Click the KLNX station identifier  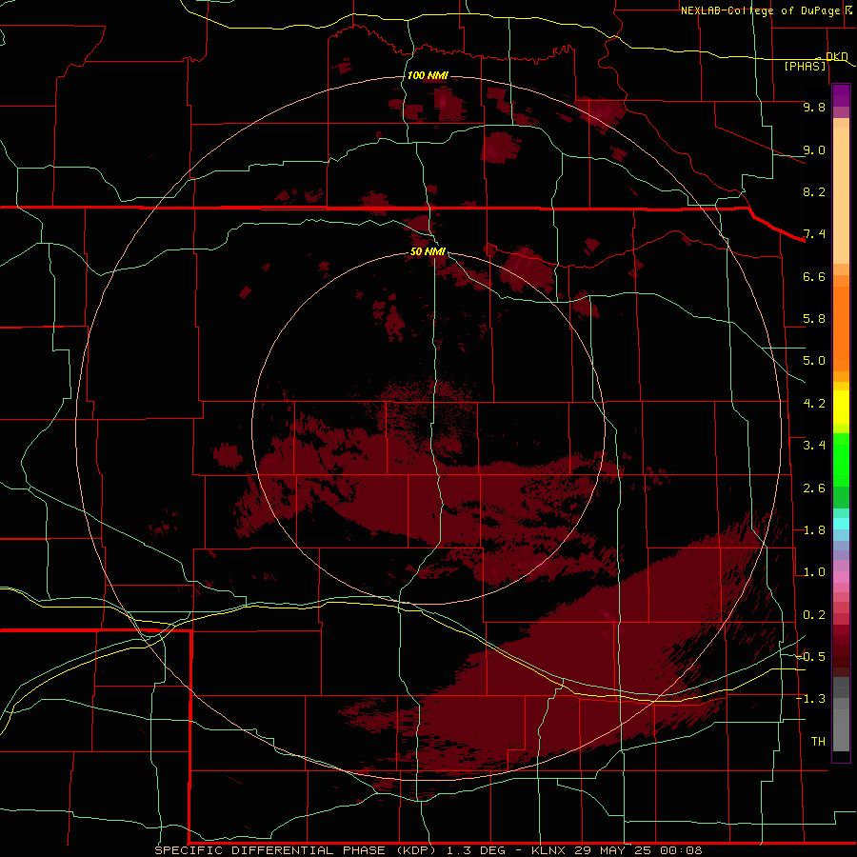pyautogui.click(x=548, y=850)
